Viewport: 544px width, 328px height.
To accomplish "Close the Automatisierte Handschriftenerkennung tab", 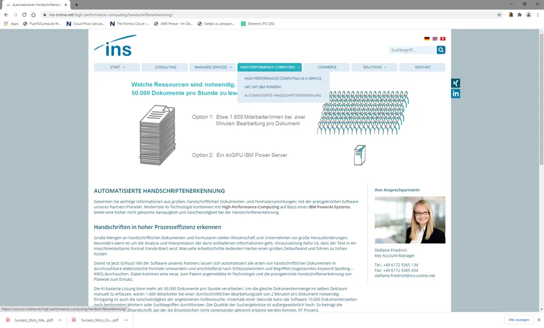I will point(65,5).
